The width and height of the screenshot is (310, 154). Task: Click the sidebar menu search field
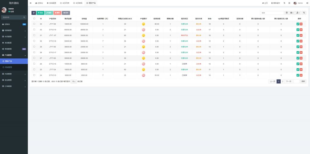click(14, 17)
